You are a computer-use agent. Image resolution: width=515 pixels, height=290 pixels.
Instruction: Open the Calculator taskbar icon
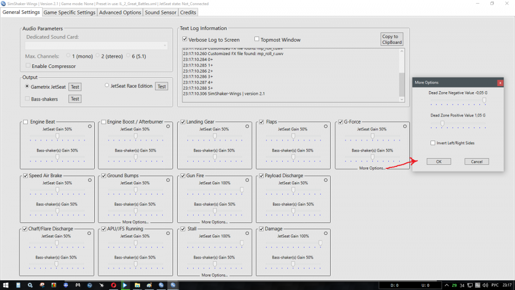pos(18,285)
